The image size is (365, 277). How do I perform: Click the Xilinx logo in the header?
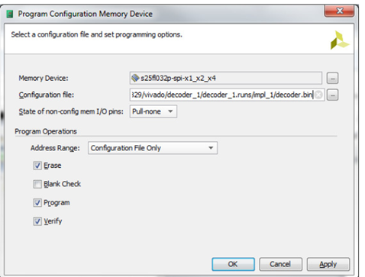tap(339, 40)
